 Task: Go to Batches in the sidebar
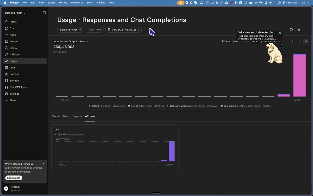coord(25,74)
